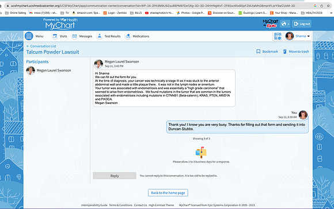334x209 pixels.
Task: Click Megan Laurel Swanson's avatar in Participants
Action: coord(31,71)
